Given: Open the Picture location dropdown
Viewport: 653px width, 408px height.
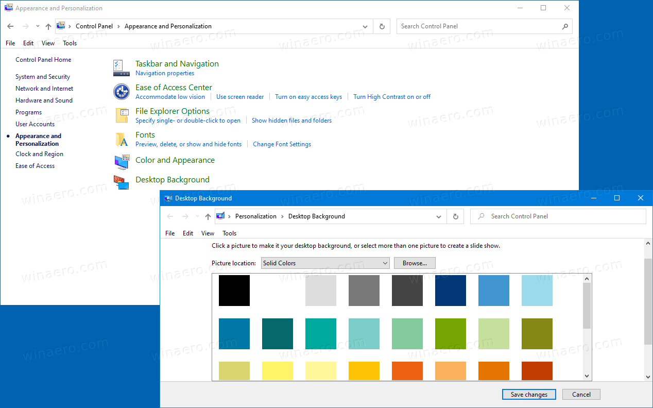Looking at the screenshot, I should tap(325, 263).
